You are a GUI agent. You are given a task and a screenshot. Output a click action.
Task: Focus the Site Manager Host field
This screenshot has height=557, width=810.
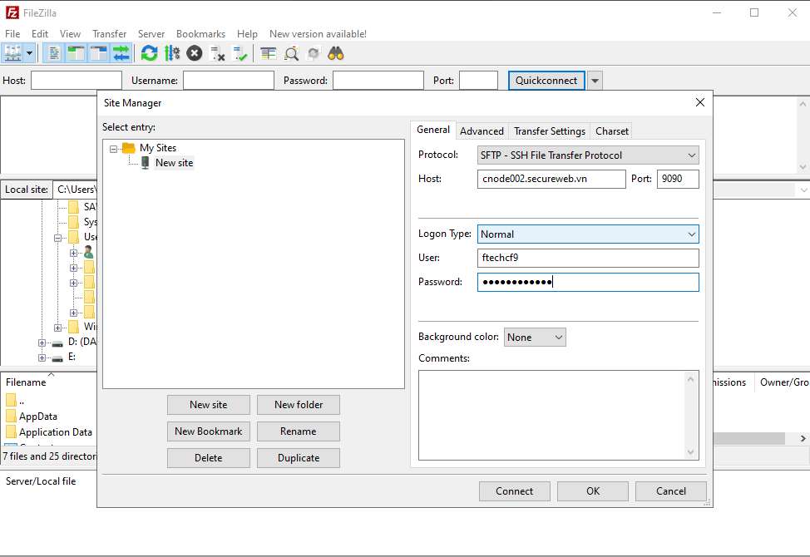pyautogui.click(x=551, y=179)
